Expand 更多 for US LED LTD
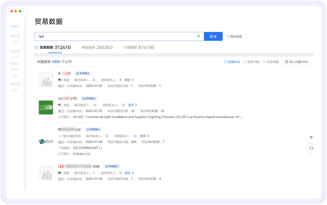 tap(132, 105)
